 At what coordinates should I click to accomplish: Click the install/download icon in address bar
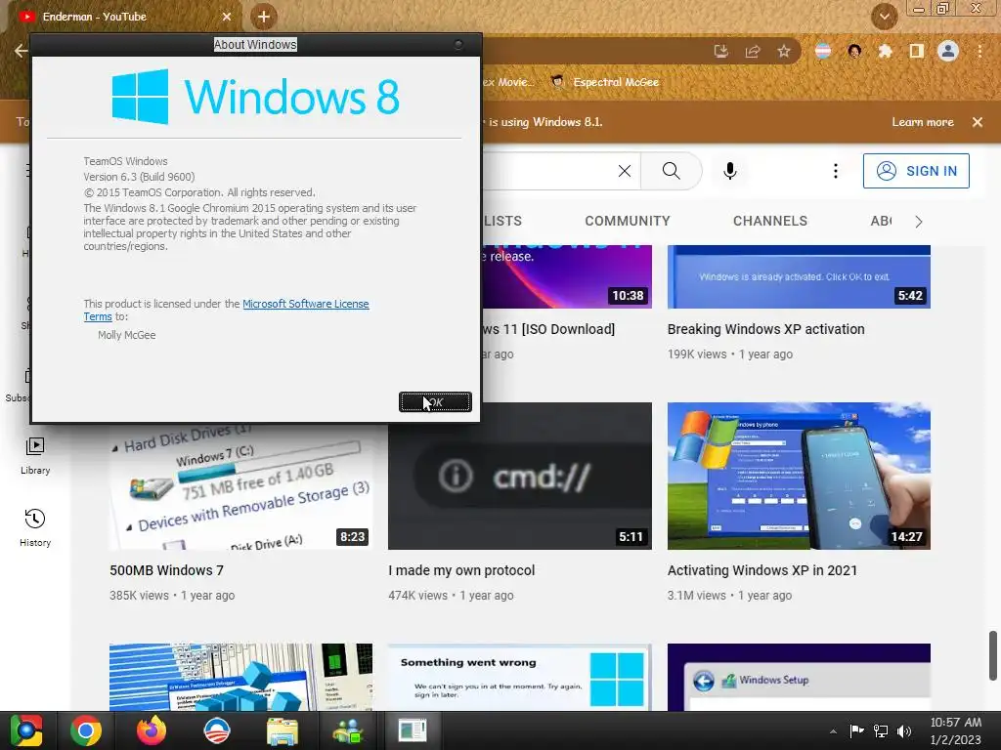pyautogui.click(x=721, y=51)
